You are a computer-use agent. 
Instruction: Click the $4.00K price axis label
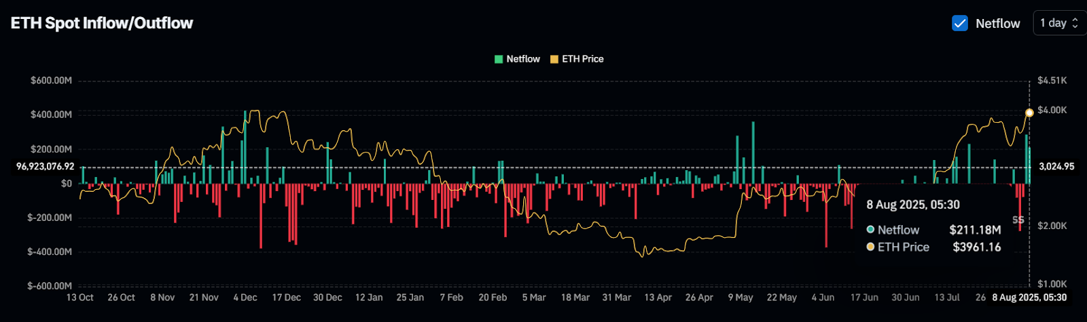(x=1052, y=110)
